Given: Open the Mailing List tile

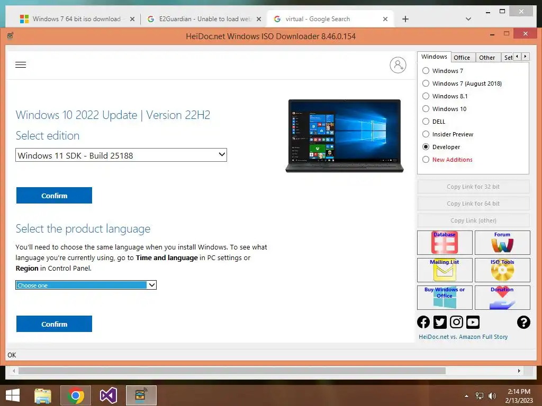Looking at the screenshot, I should 445,270.
